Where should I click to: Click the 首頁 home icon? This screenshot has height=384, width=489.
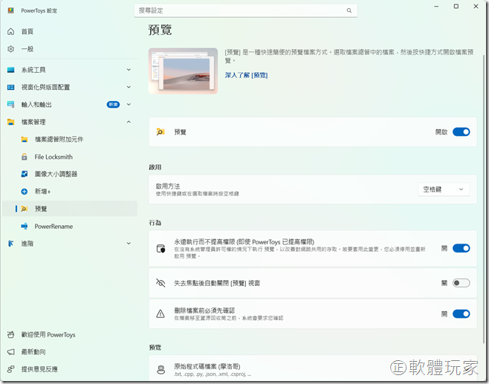(x=11, y=31)
